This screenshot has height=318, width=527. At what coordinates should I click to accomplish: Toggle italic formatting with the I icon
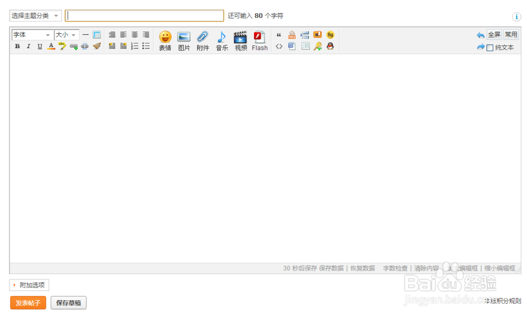[28, 46]
